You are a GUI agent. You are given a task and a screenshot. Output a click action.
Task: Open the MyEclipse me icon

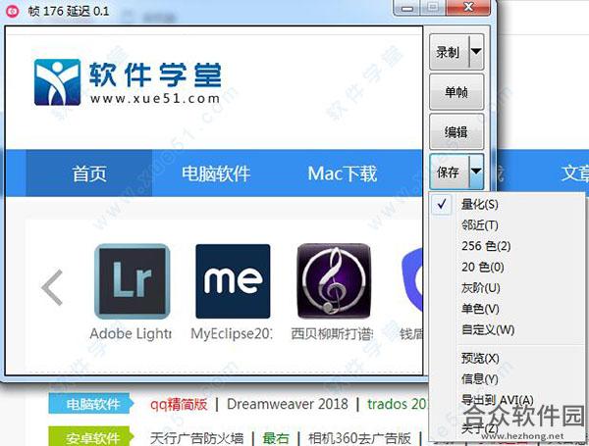coord(233,281)
